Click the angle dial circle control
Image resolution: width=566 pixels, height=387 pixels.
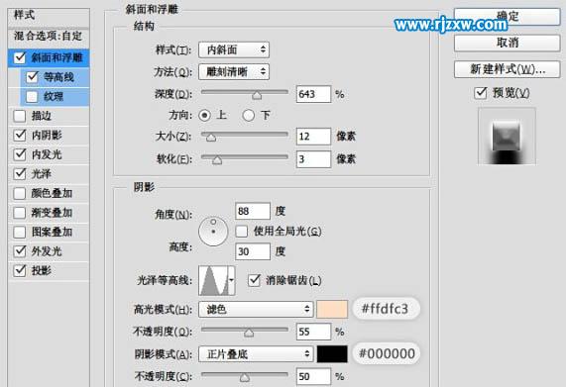pyautogui.click(x=213, y=232)
